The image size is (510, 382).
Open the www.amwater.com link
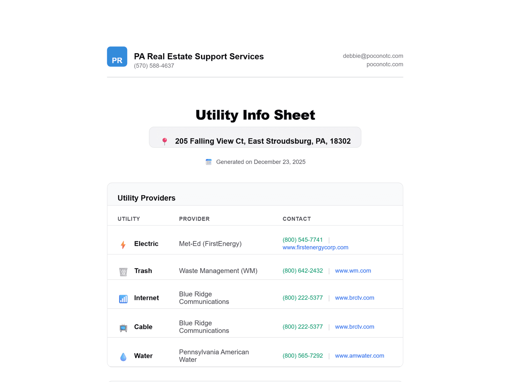[x=359, y=356]
